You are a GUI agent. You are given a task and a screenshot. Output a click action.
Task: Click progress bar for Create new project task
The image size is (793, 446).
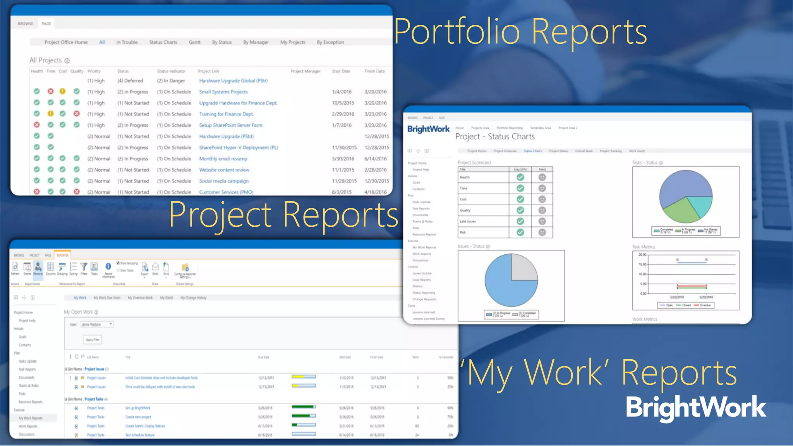coord(304,416)
